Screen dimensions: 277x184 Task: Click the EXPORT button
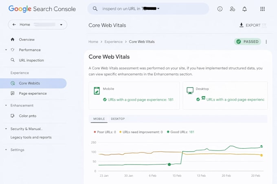point(253,25)
